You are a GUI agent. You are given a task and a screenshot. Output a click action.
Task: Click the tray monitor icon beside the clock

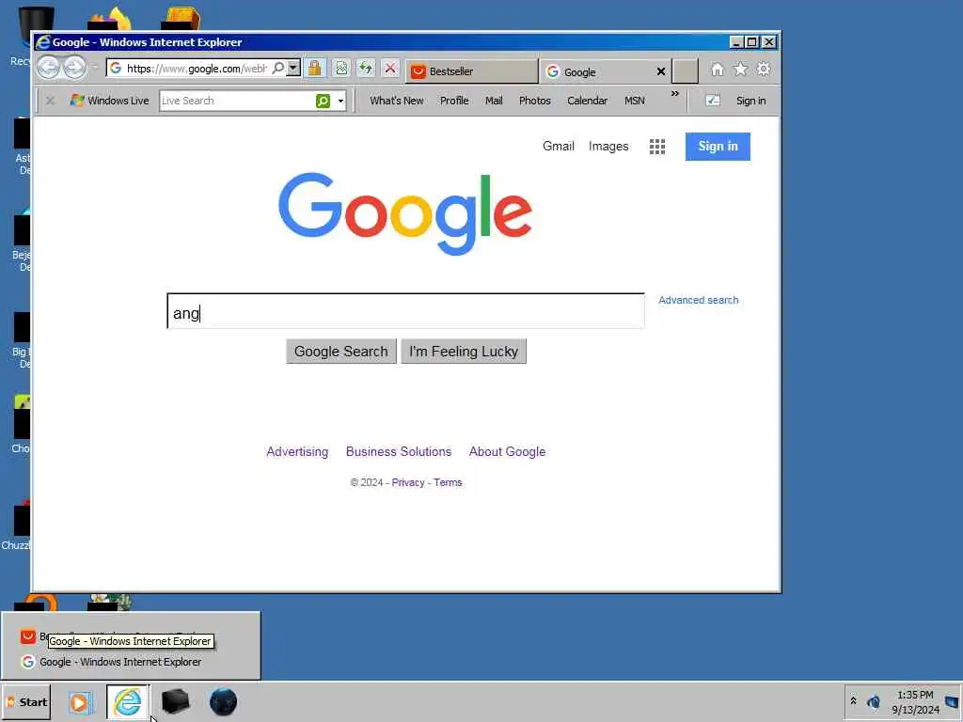(952, 702)
